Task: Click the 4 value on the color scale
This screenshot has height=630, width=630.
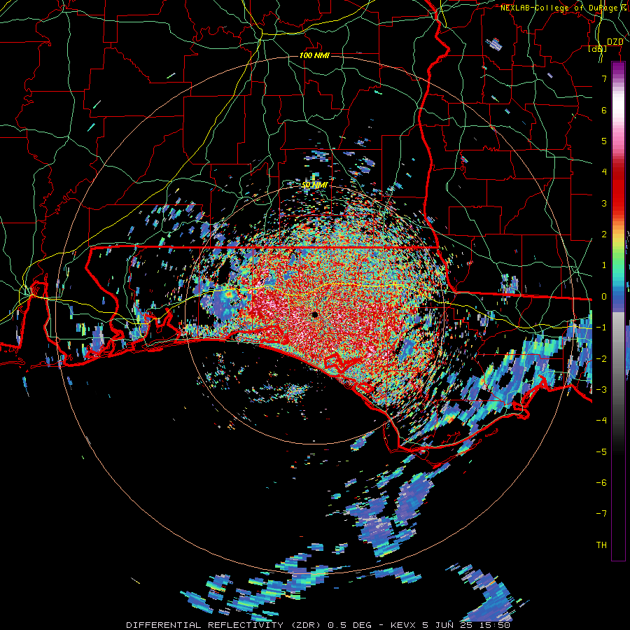Action: pos(604,172)
